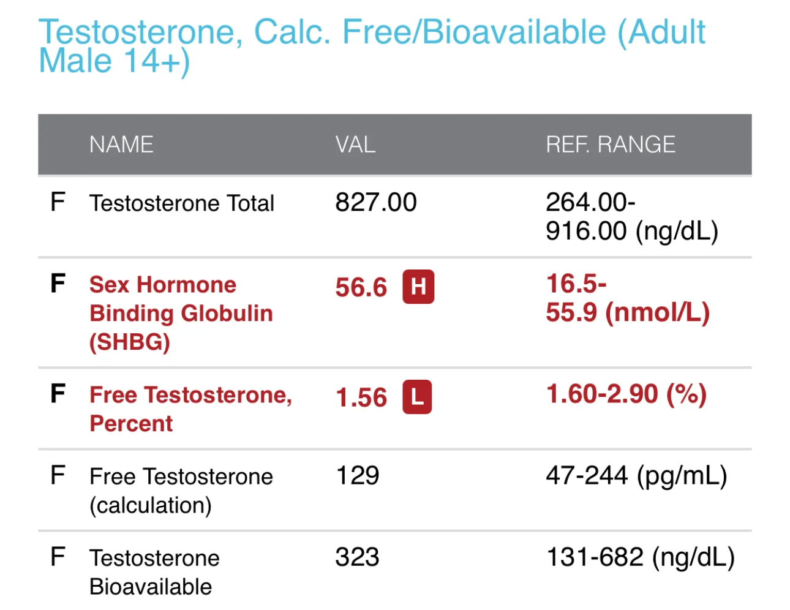Click the 16.5-55.9 (nmol/L) reference range

[628, 298]
